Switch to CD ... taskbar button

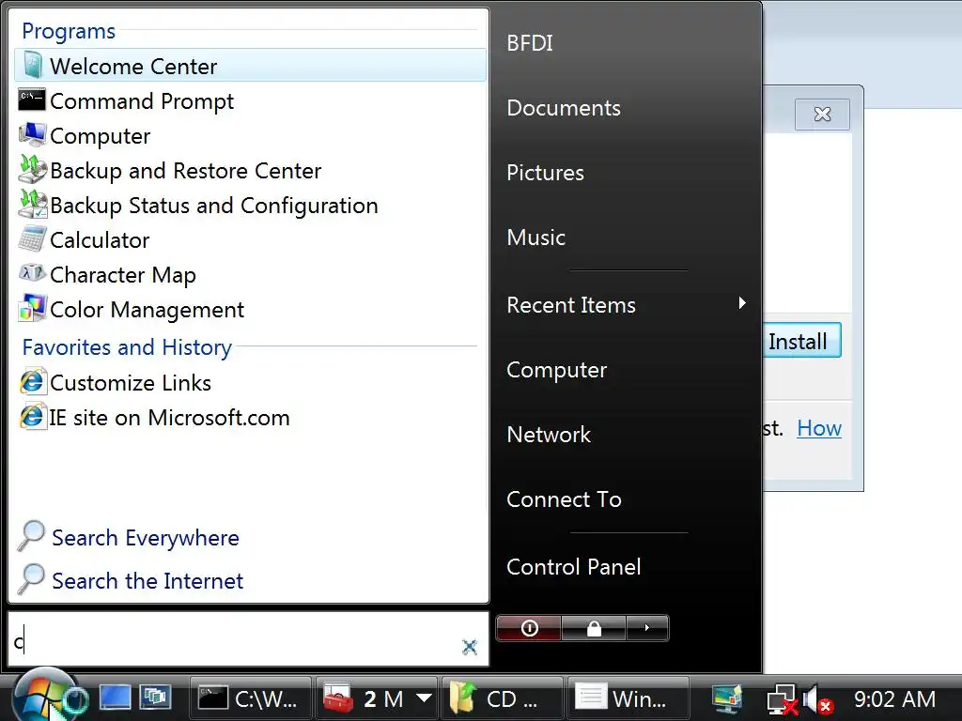pos(503,698)
